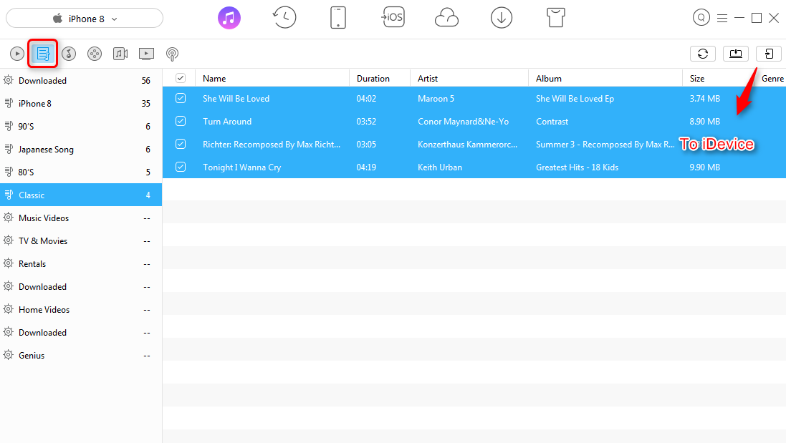Screen dimensions: 786x443
Task: Open the iPhone 8 playlist
Action: [81, 104]
